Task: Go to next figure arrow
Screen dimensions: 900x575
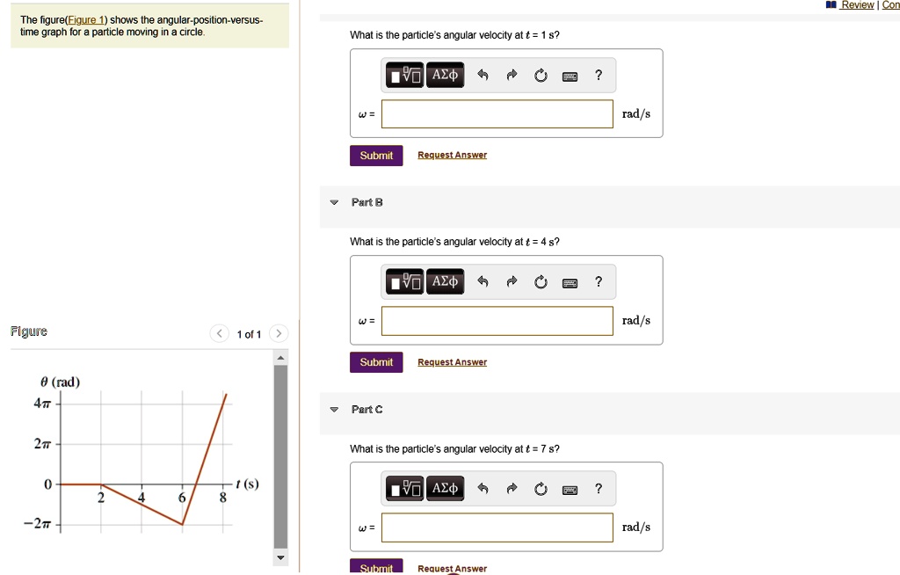Action: click(x=278, y=333)
